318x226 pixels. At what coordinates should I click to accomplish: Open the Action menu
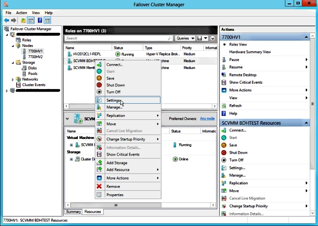coord(22,13)
